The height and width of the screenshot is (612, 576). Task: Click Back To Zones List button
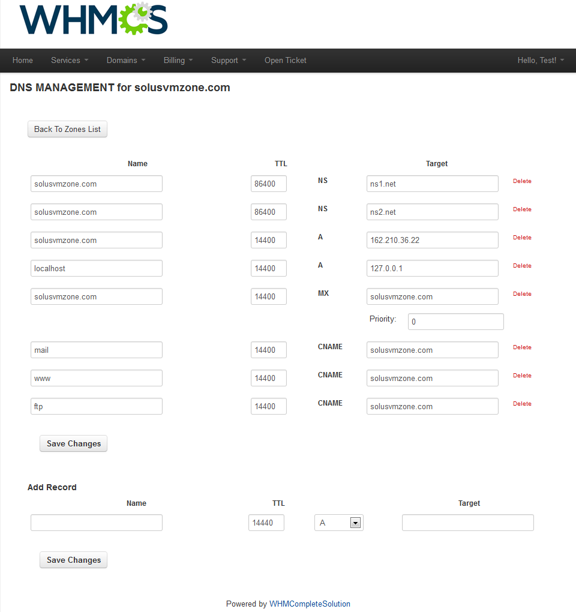(x=68, y=129)
